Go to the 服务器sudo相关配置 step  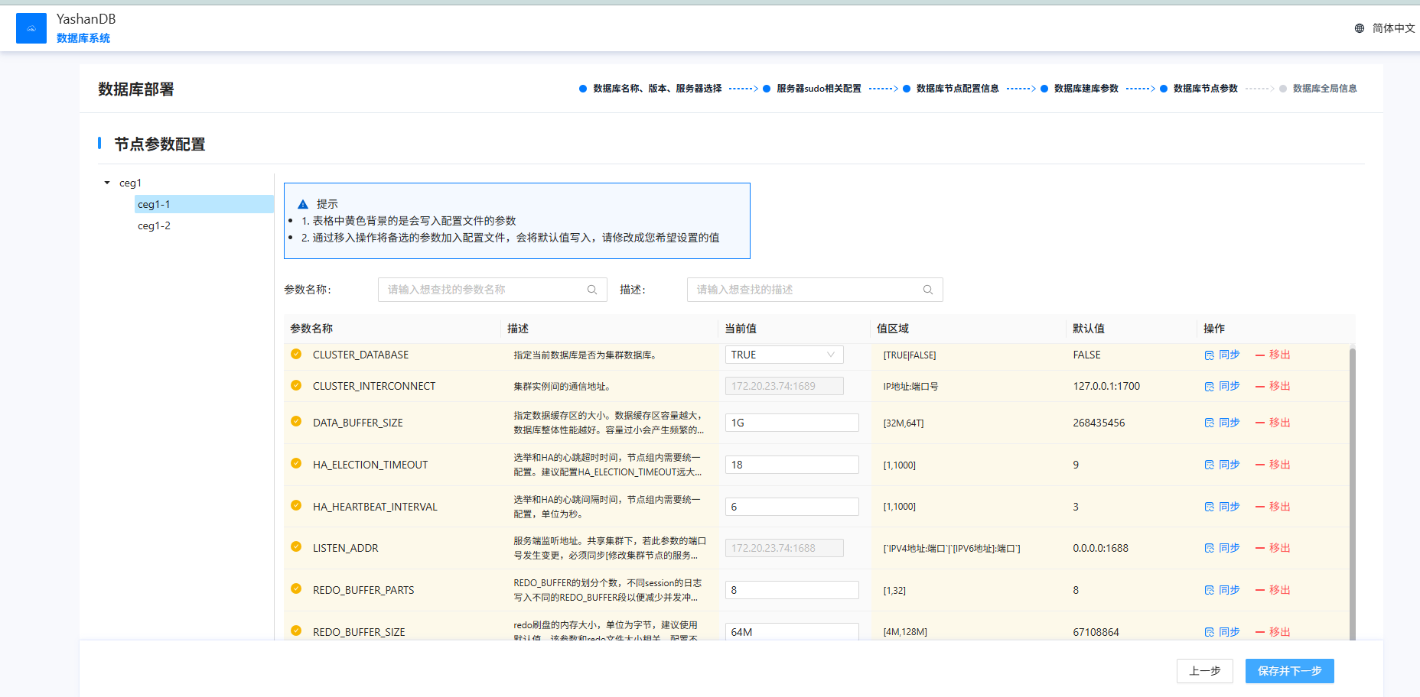(x=818, y=89)
